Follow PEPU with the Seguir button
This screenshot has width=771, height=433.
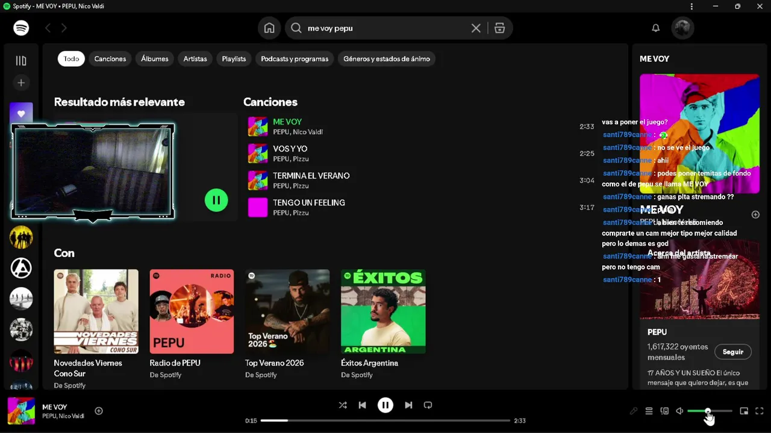pyautogui.click(x=733, y=352)
